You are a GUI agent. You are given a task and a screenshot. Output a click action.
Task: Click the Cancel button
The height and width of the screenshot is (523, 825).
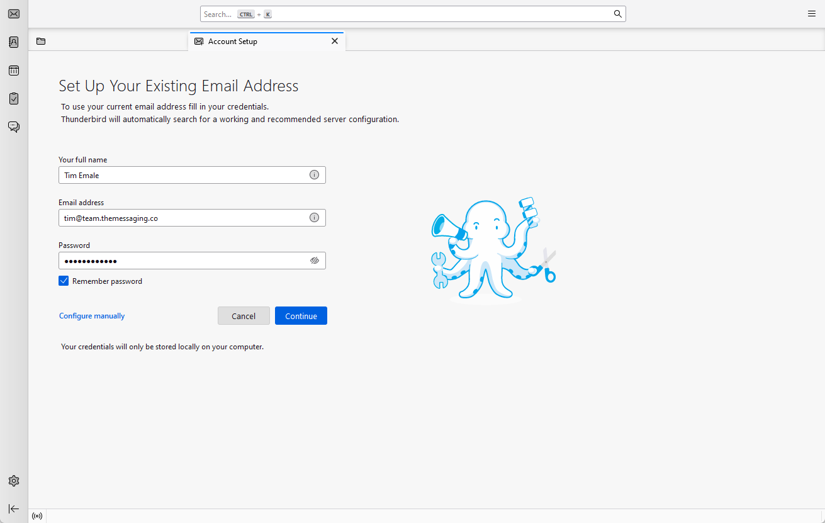[x=244, y=316]
